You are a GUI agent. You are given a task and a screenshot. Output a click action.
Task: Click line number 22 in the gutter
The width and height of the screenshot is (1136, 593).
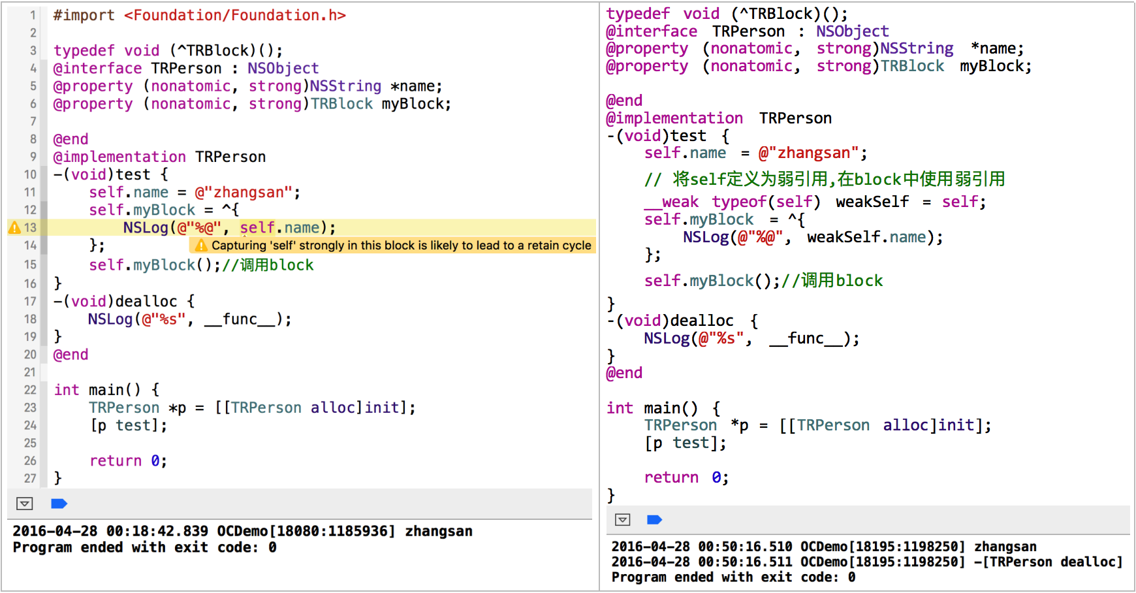30,390
